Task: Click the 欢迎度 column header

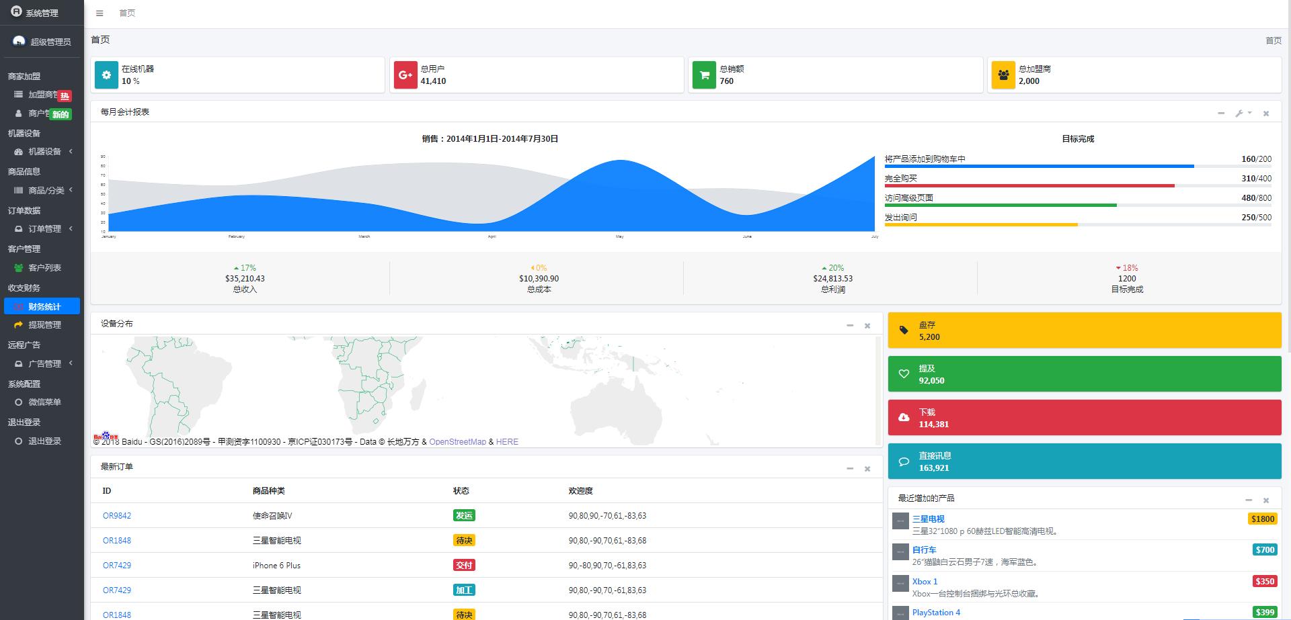Action: tap(580, 491)
